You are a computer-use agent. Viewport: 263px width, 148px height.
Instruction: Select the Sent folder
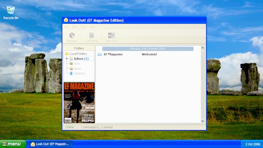pos(77,64)
